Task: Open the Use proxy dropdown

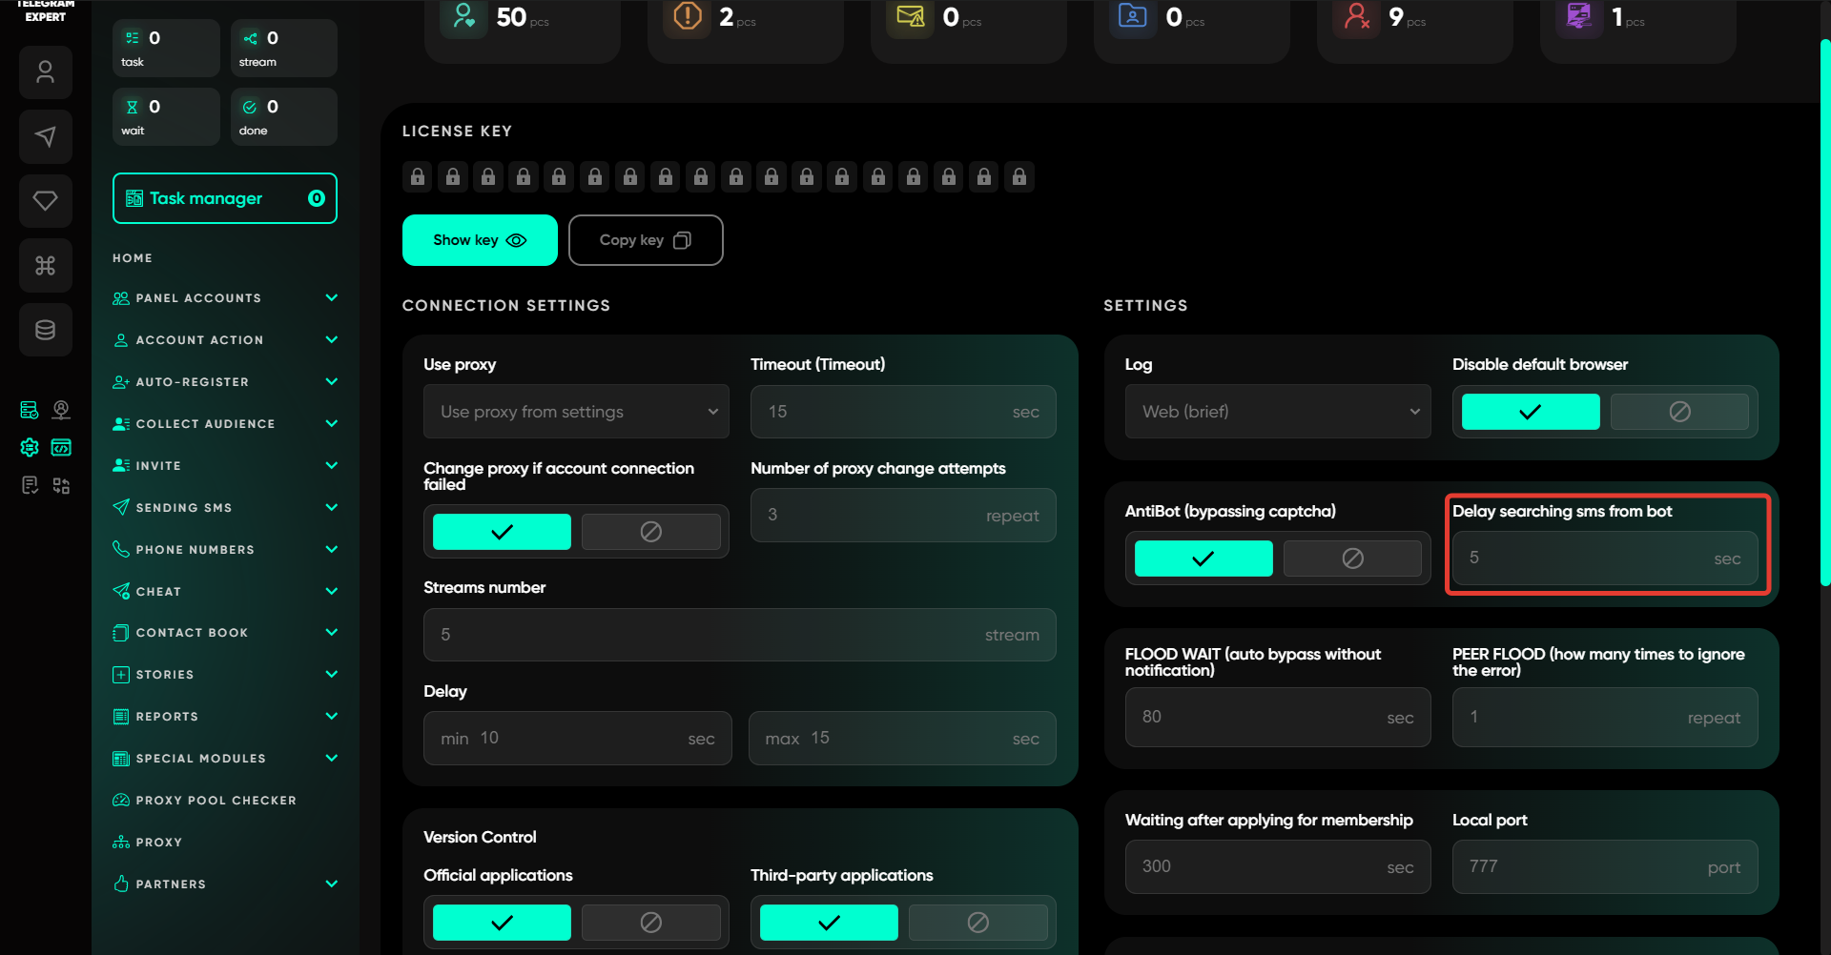Action: point(576,412)
